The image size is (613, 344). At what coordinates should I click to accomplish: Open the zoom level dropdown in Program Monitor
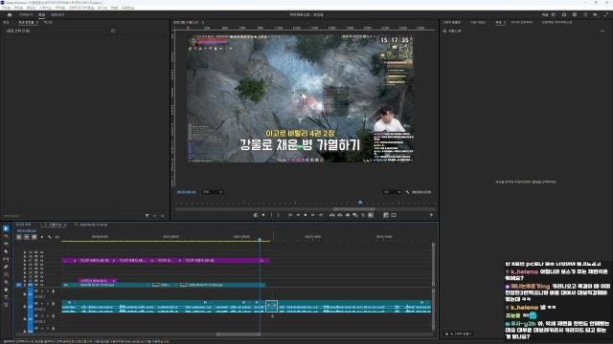213,192
